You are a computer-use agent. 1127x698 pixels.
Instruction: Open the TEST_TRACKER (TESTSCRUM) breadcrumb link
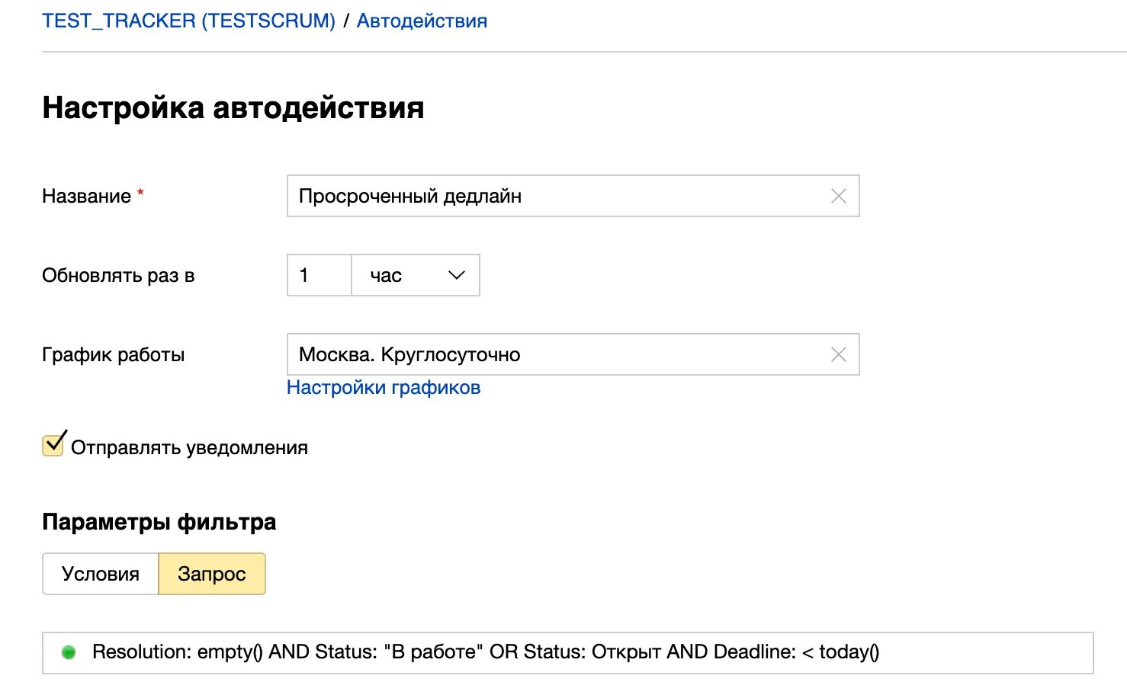pos(188,21)
